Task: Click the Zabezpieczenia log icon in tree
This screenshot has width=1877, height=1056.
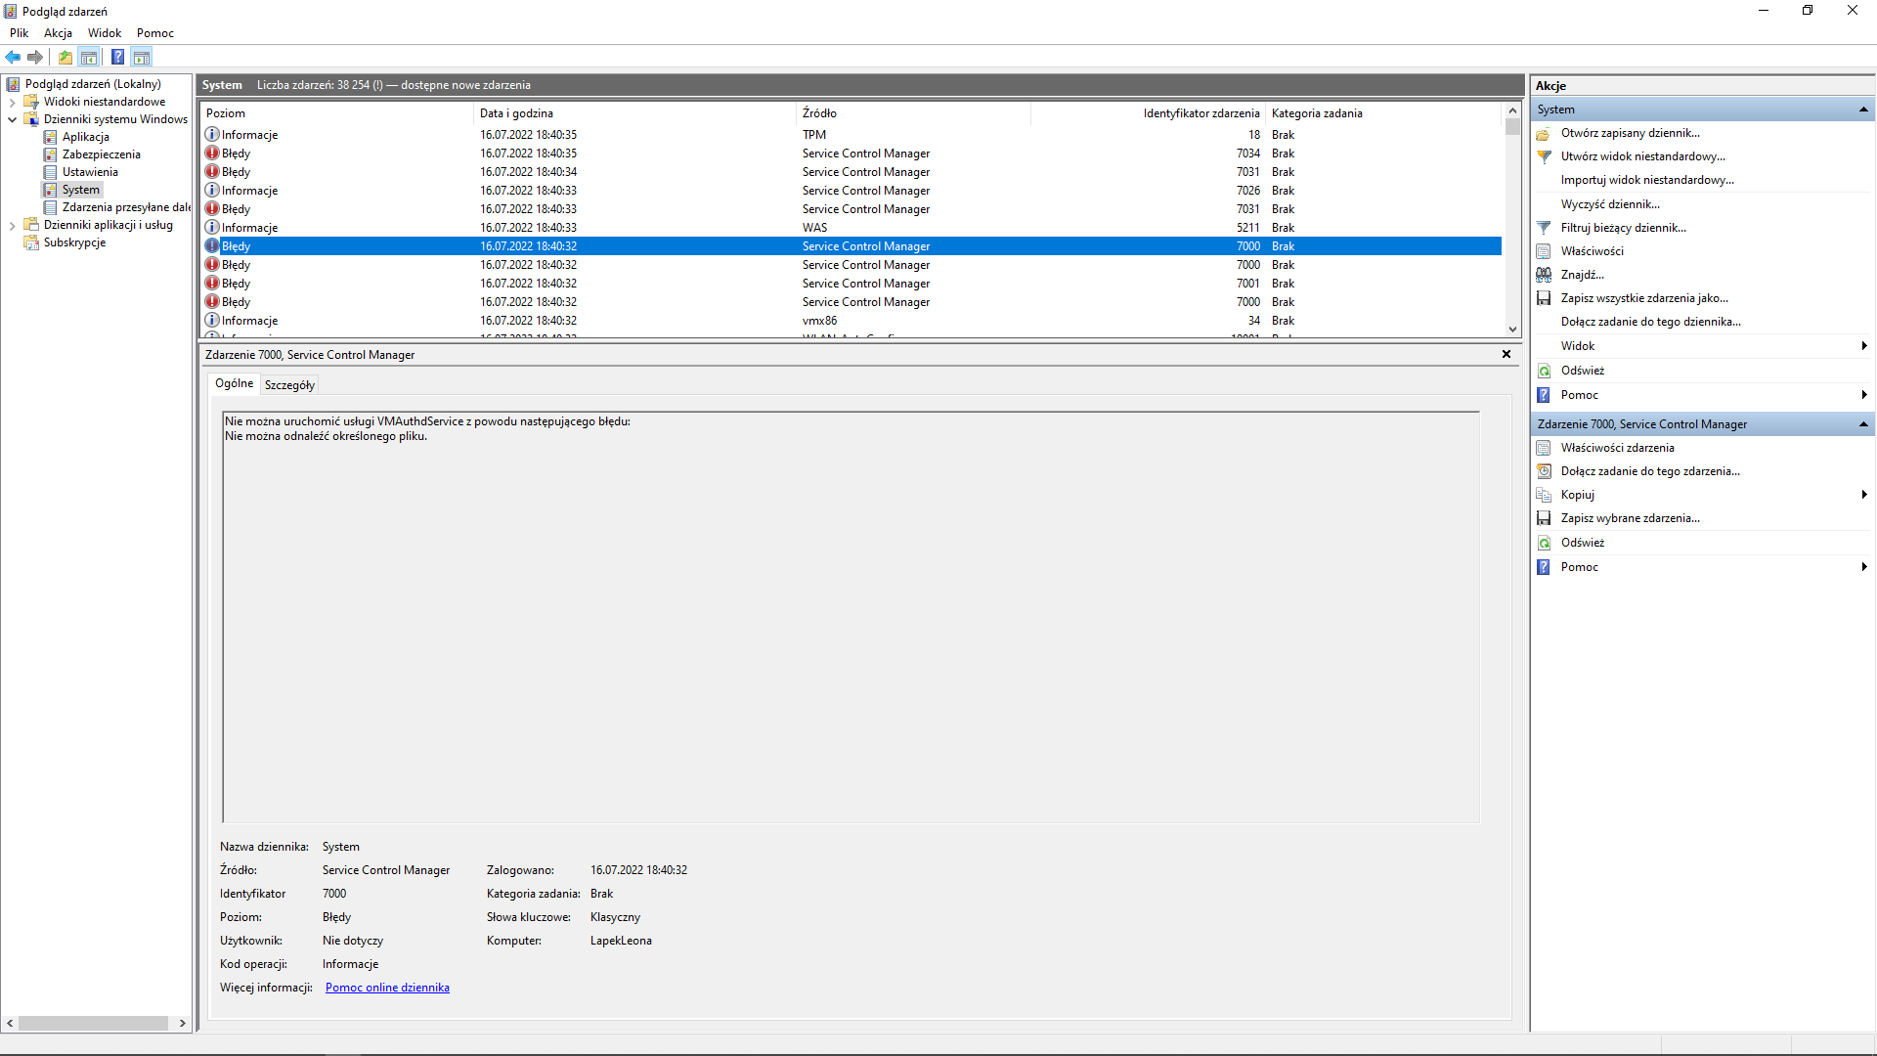Action: tap(50, 154)
